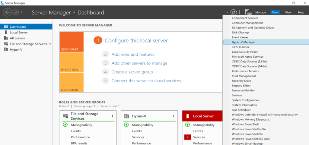Click the back navigation arrow
The height and width of the screenshot is (145, 309).
pyautogui.click(x=7, y=12)
